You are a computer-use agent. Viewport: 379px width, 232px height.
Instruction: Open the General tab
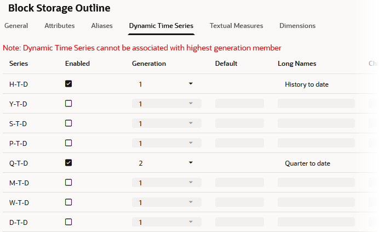click(x=16, y=26)
